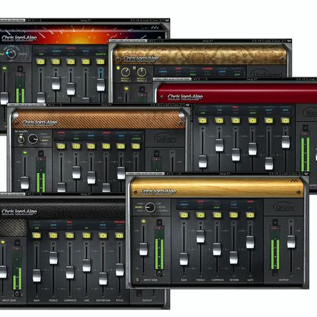Image resolution: width=317 pixels, height=317 pixels.
Task: Click the yellow button under SUB in Vocals window
Action: tap(203, 121)
